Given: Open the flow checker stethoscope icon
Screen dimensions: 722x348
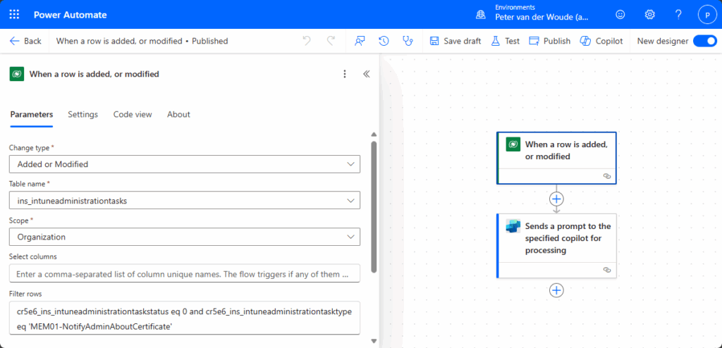Looking at the screenshot, I should coord(407,41).
